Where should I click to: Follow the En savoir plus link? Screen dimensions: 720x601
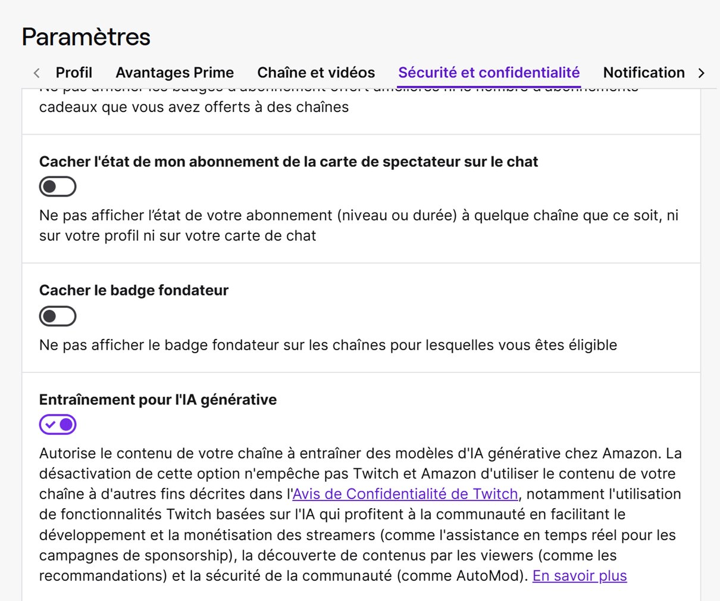[x=580, y=576]
